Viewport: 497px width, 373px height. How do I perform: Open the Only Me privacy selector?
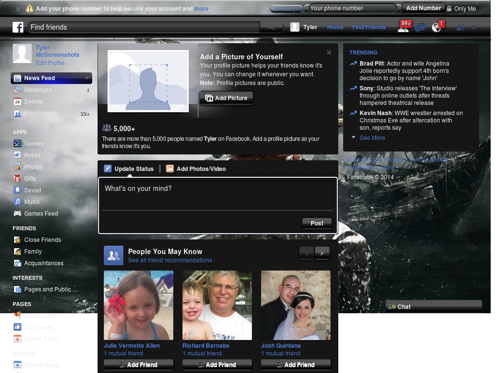coord(461,9)
